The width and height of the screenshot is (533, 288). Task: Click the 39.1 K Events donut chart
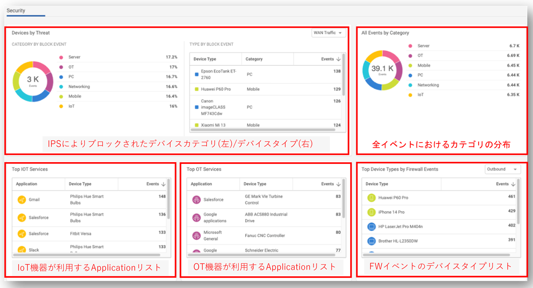382,70
